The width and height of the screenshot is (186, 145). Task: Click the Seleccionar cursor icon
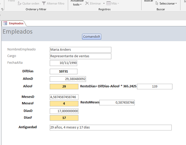[x=157, y=3]
